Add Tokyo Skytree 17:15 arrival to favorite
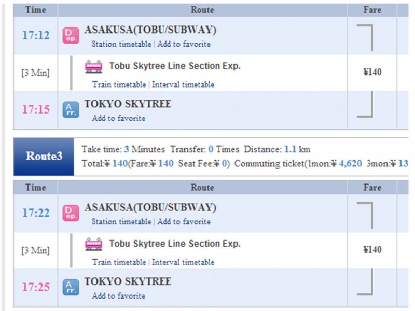Screen dimensions: 415x311 coord(118,118)
